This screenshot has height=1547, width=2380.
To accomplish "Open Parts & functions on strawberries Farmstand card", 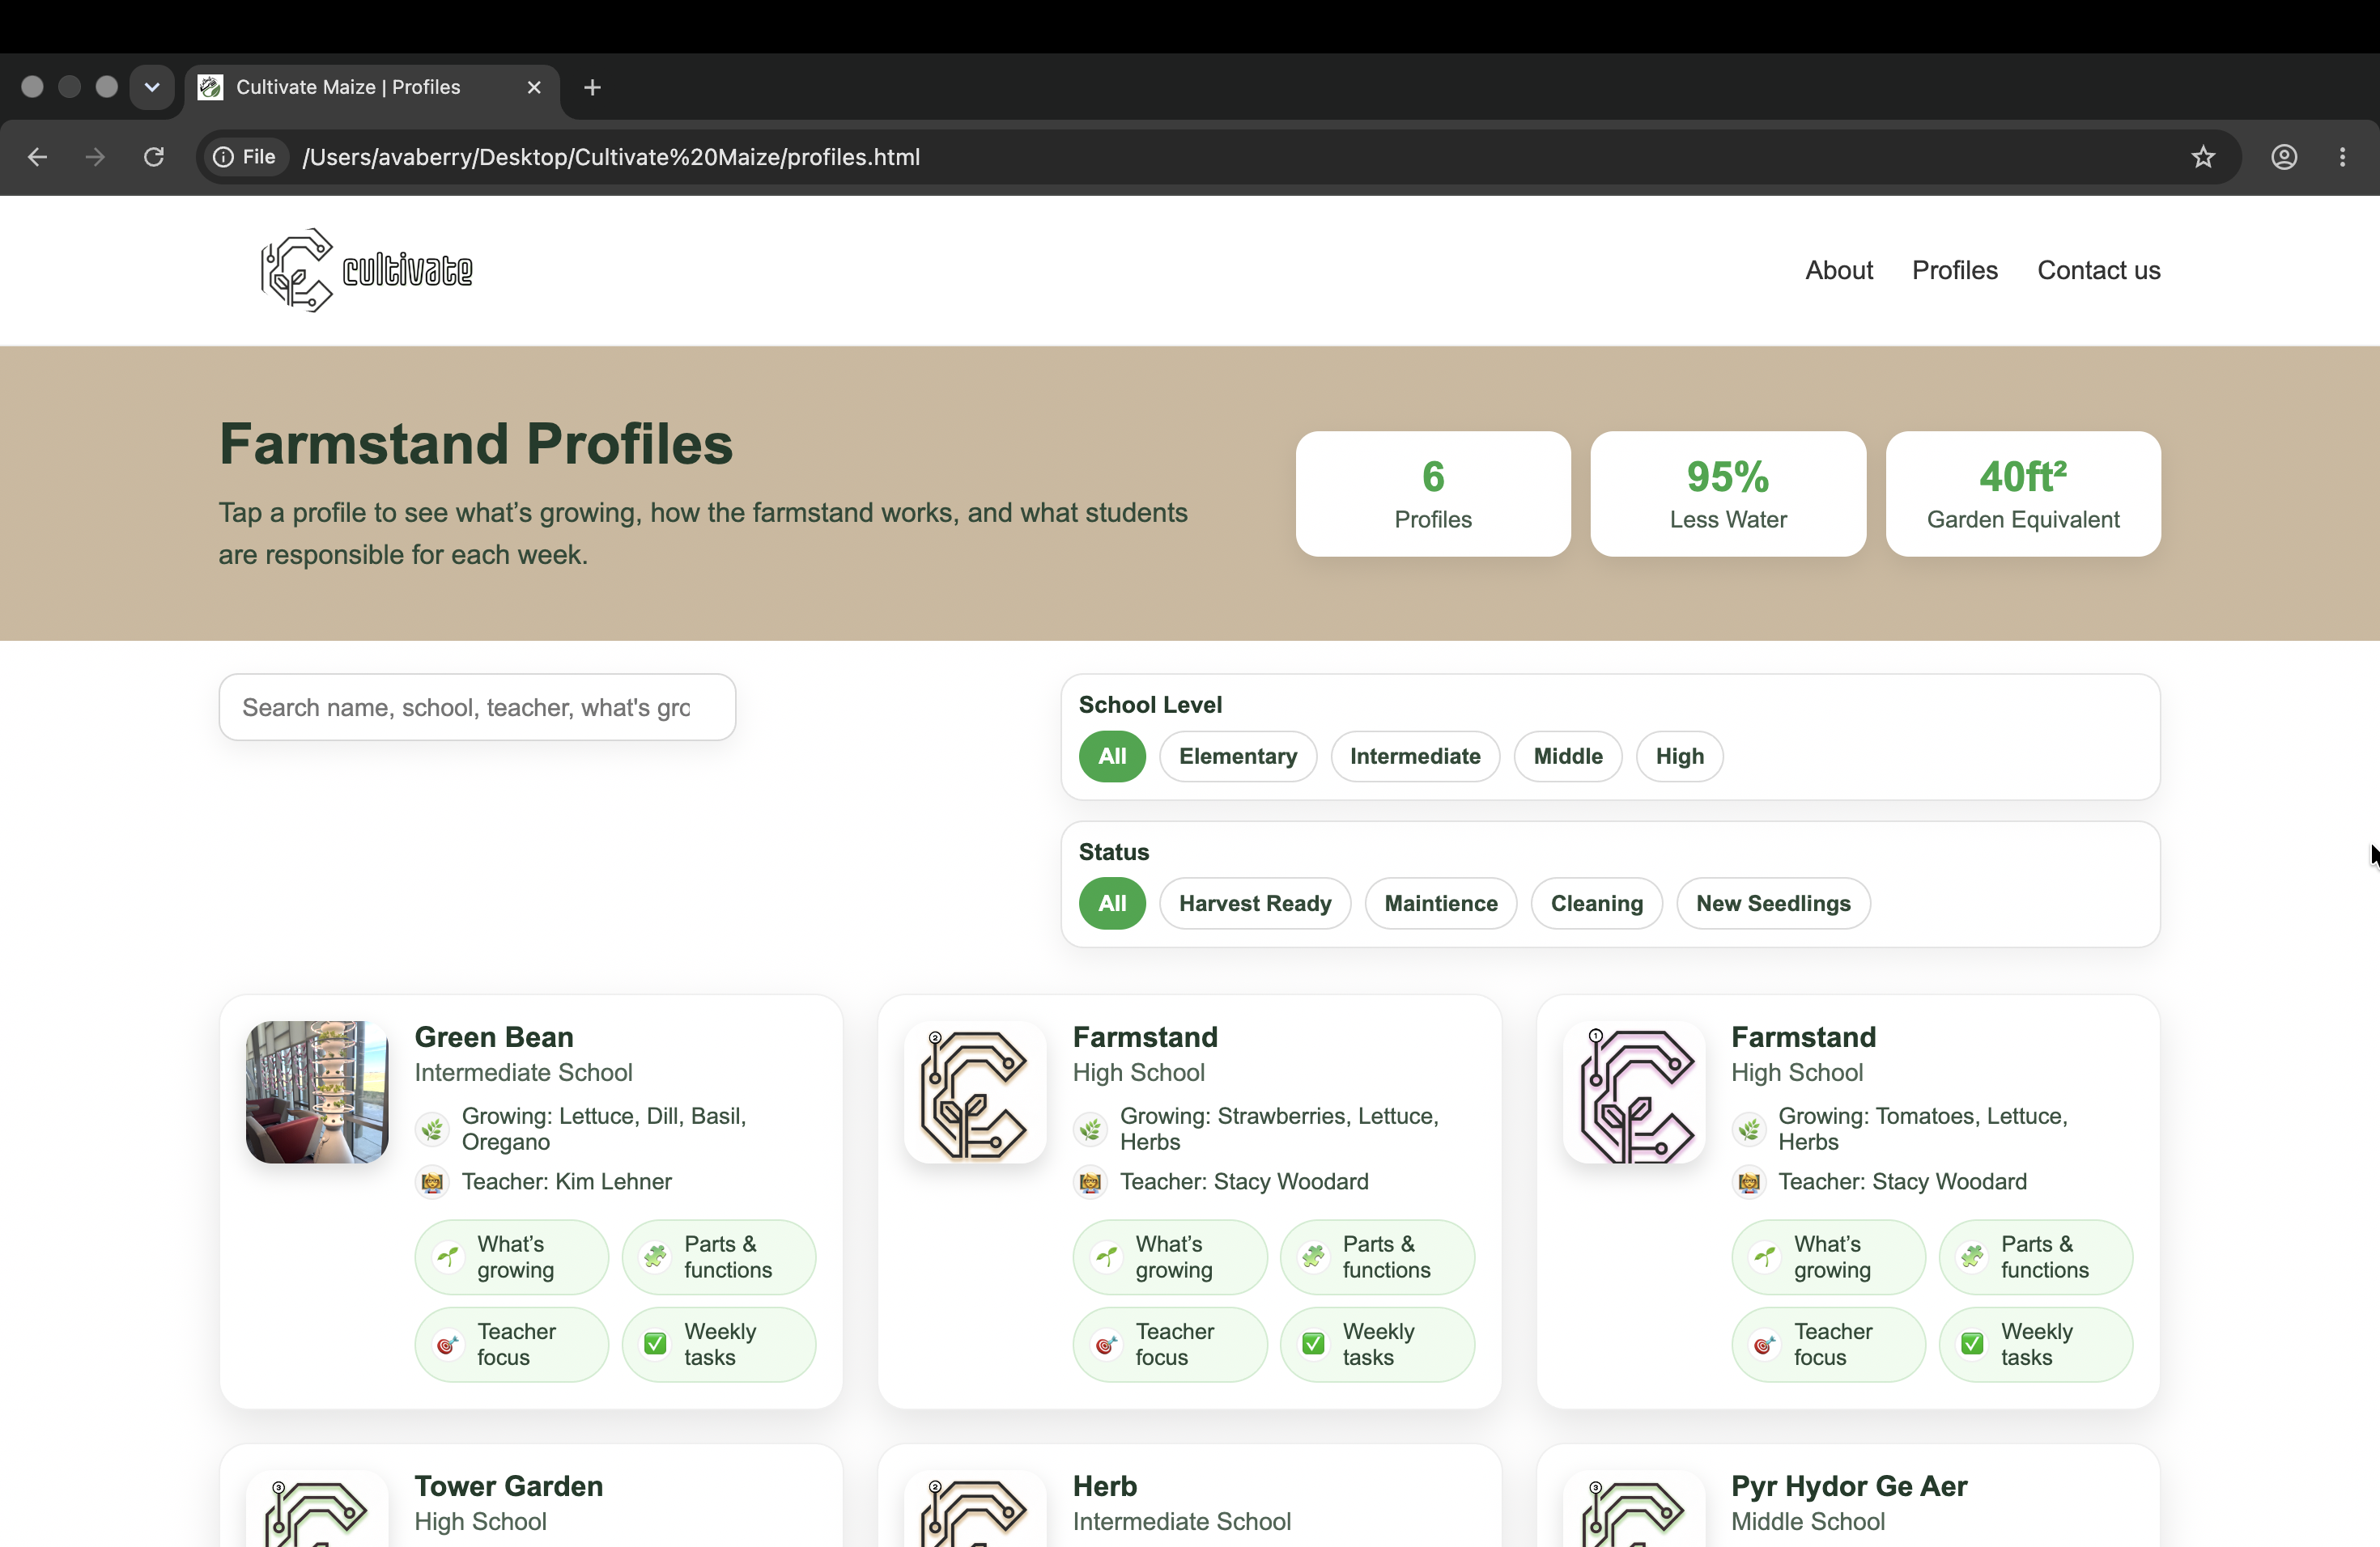I will 1377,1257.
